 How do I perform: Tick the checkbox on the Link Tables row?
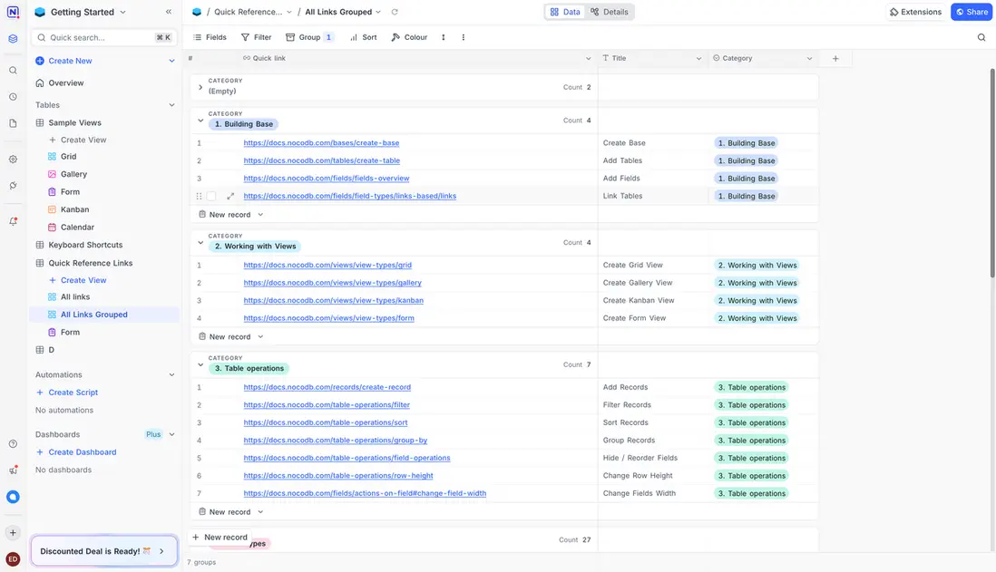pyautogui.click(x=211, y=196)
